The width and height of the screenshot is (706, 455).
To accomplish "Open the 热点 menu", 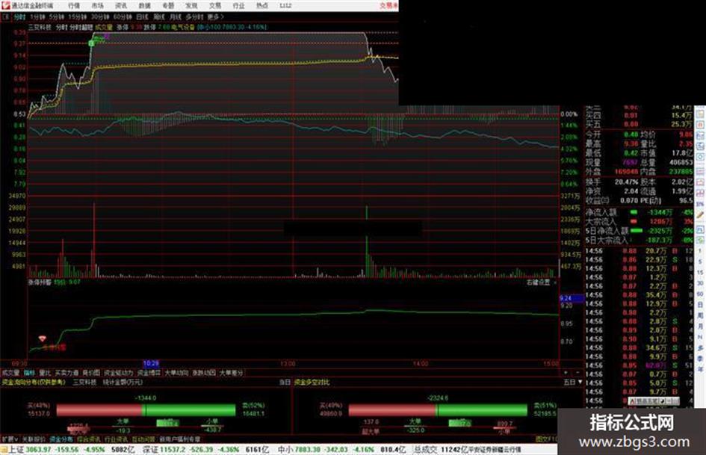I will point(262,5).
